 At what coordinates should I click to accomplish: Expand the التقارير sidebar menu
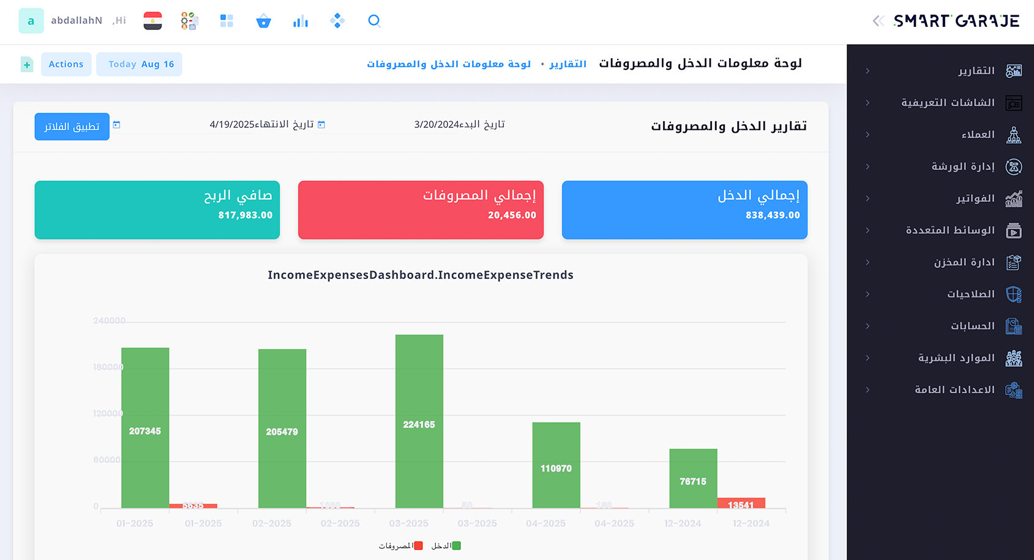976,71
